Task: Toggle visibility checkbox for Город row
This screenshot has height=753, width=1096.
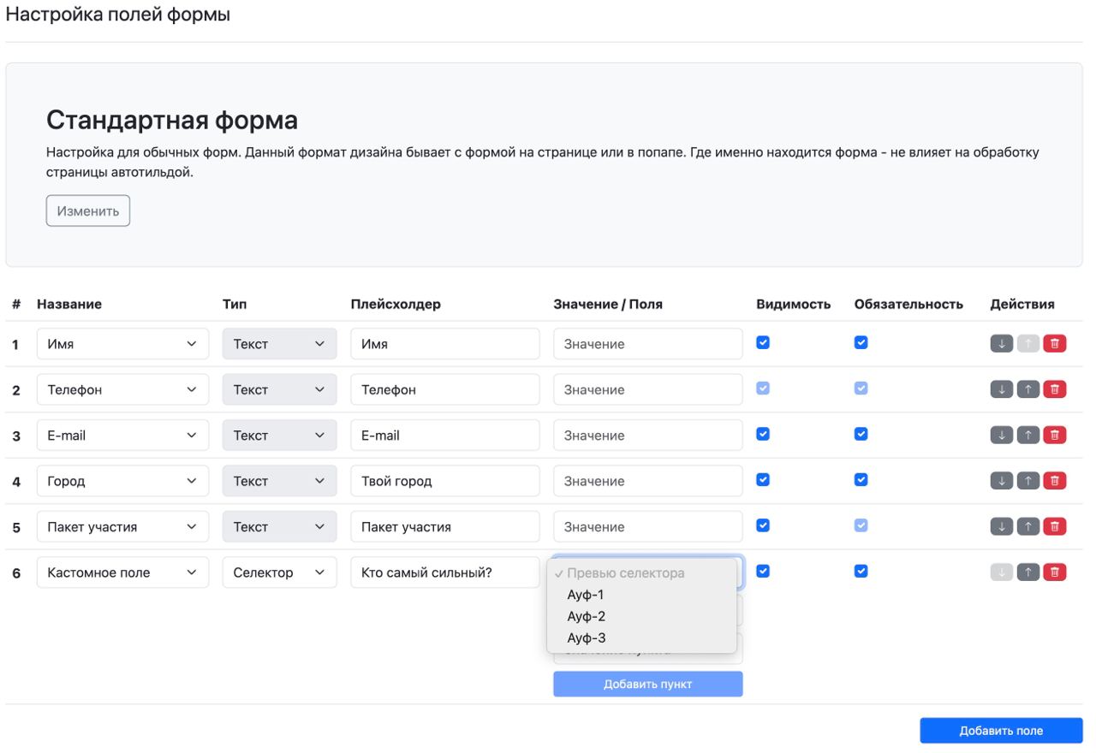Action: click(x=763, y=480)
